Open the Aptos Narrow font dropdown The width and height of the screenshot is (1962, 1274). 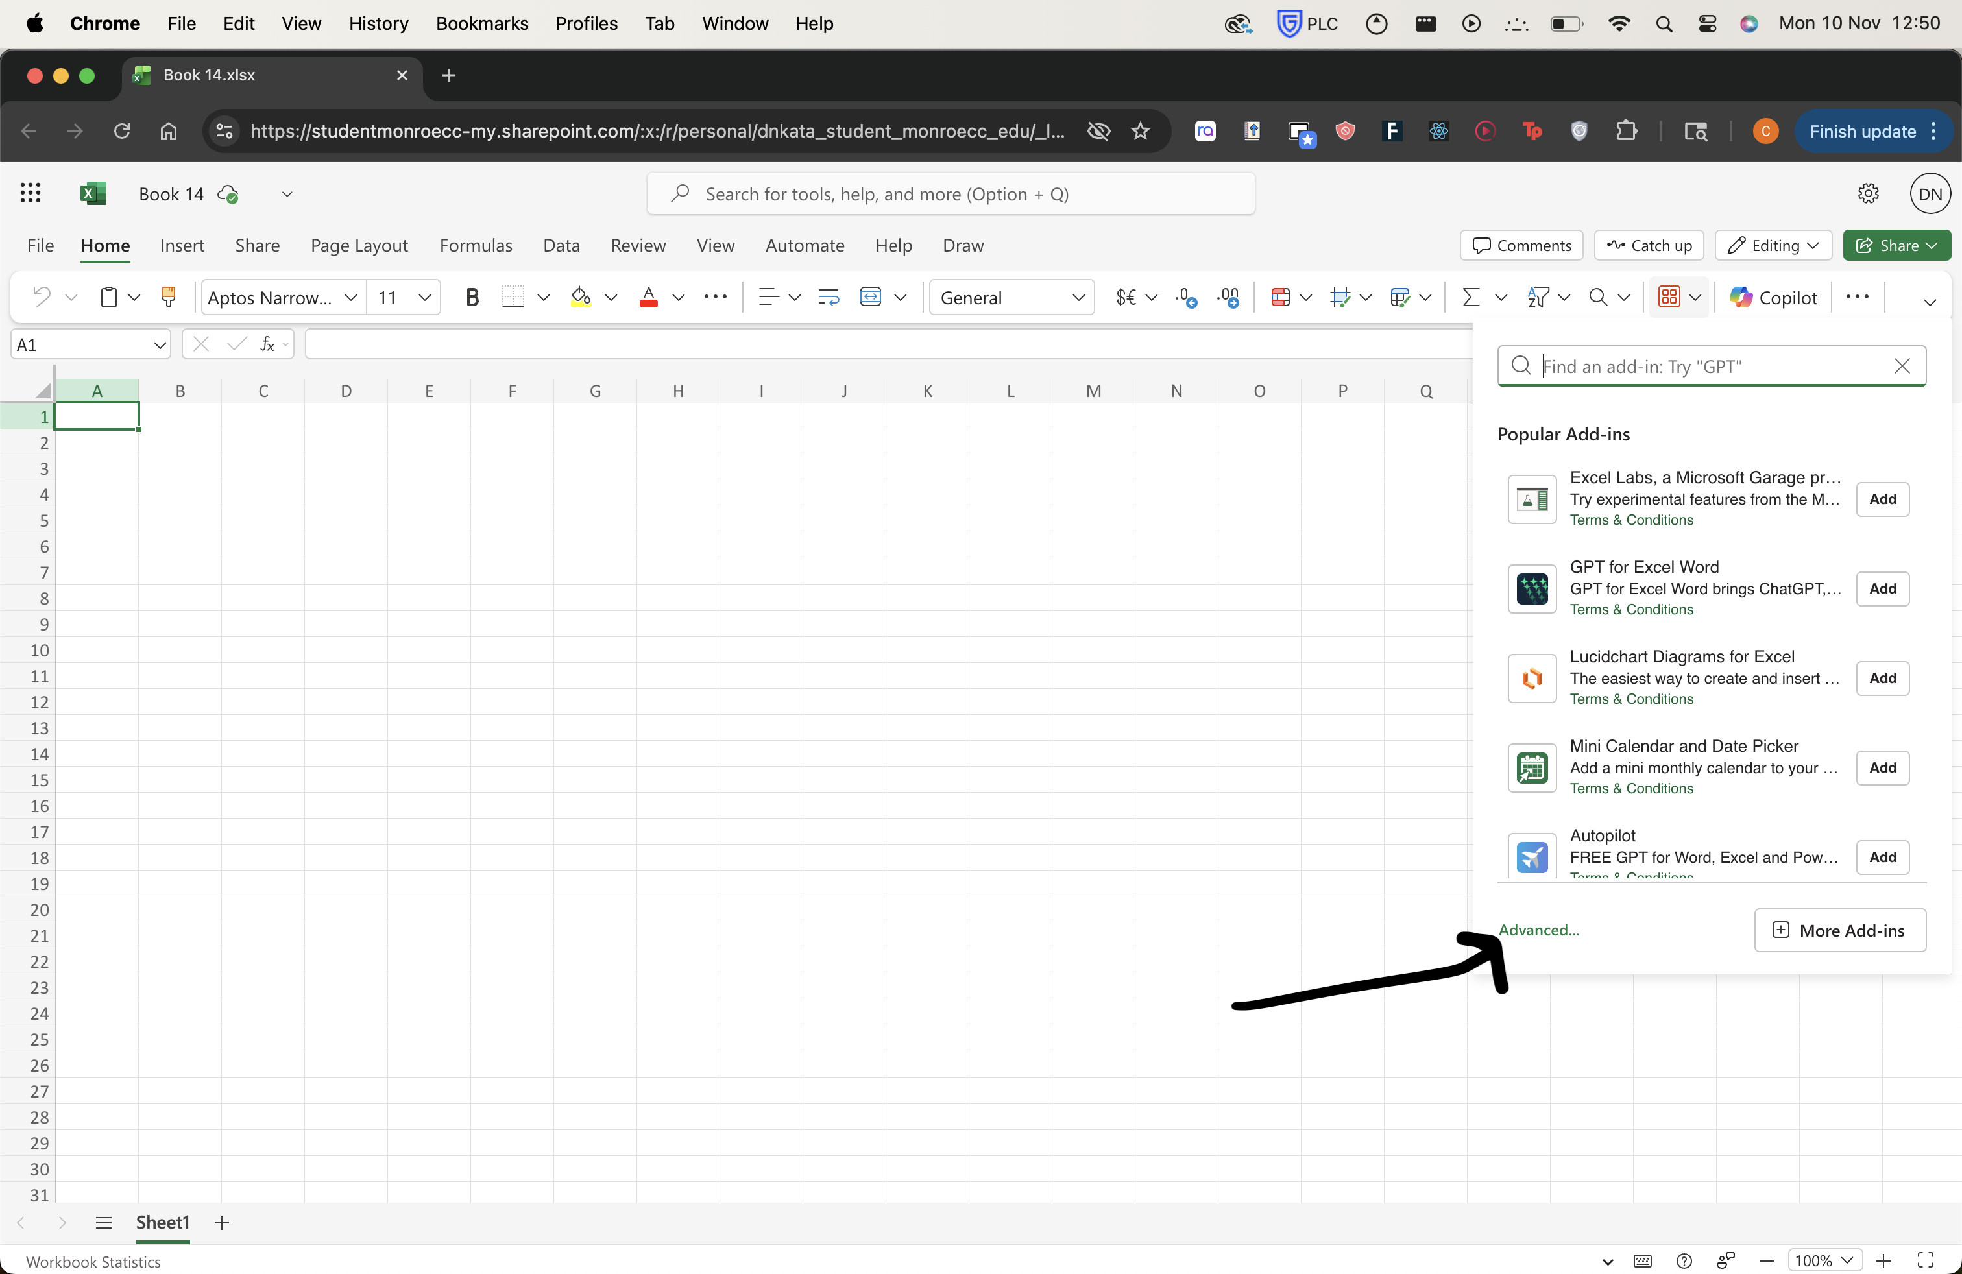click(351, 296)
